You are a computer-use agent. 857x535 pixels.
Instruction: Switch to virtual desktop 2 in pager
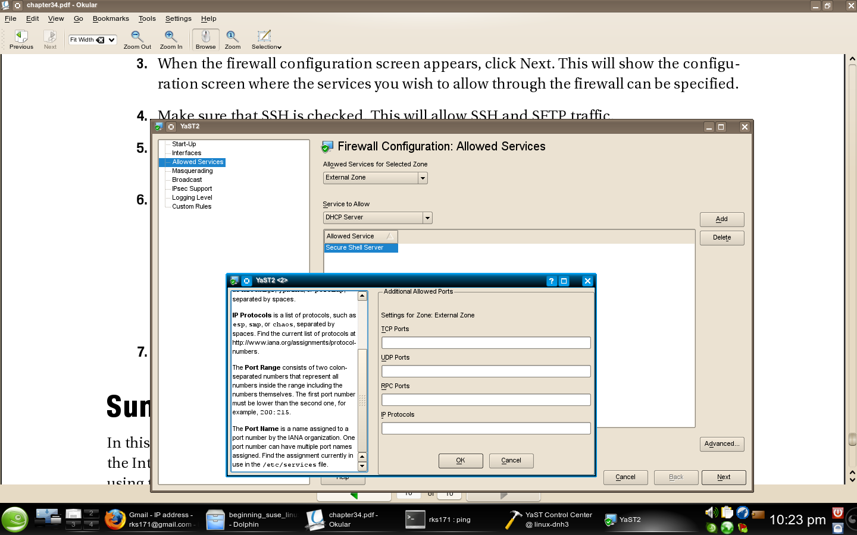91,513
